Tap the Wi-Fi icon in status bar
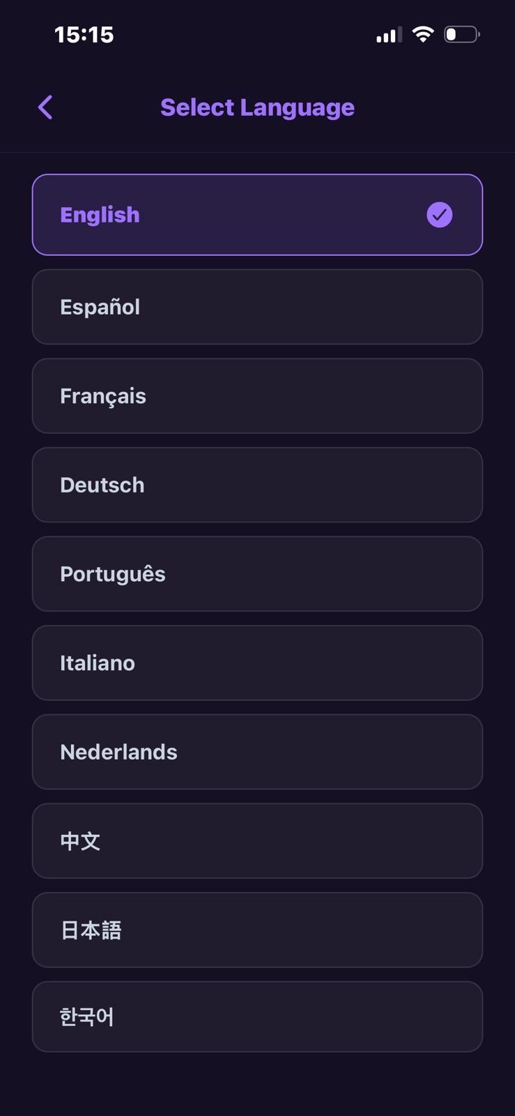Screen dimensions: 515x1116 (423, 34)
